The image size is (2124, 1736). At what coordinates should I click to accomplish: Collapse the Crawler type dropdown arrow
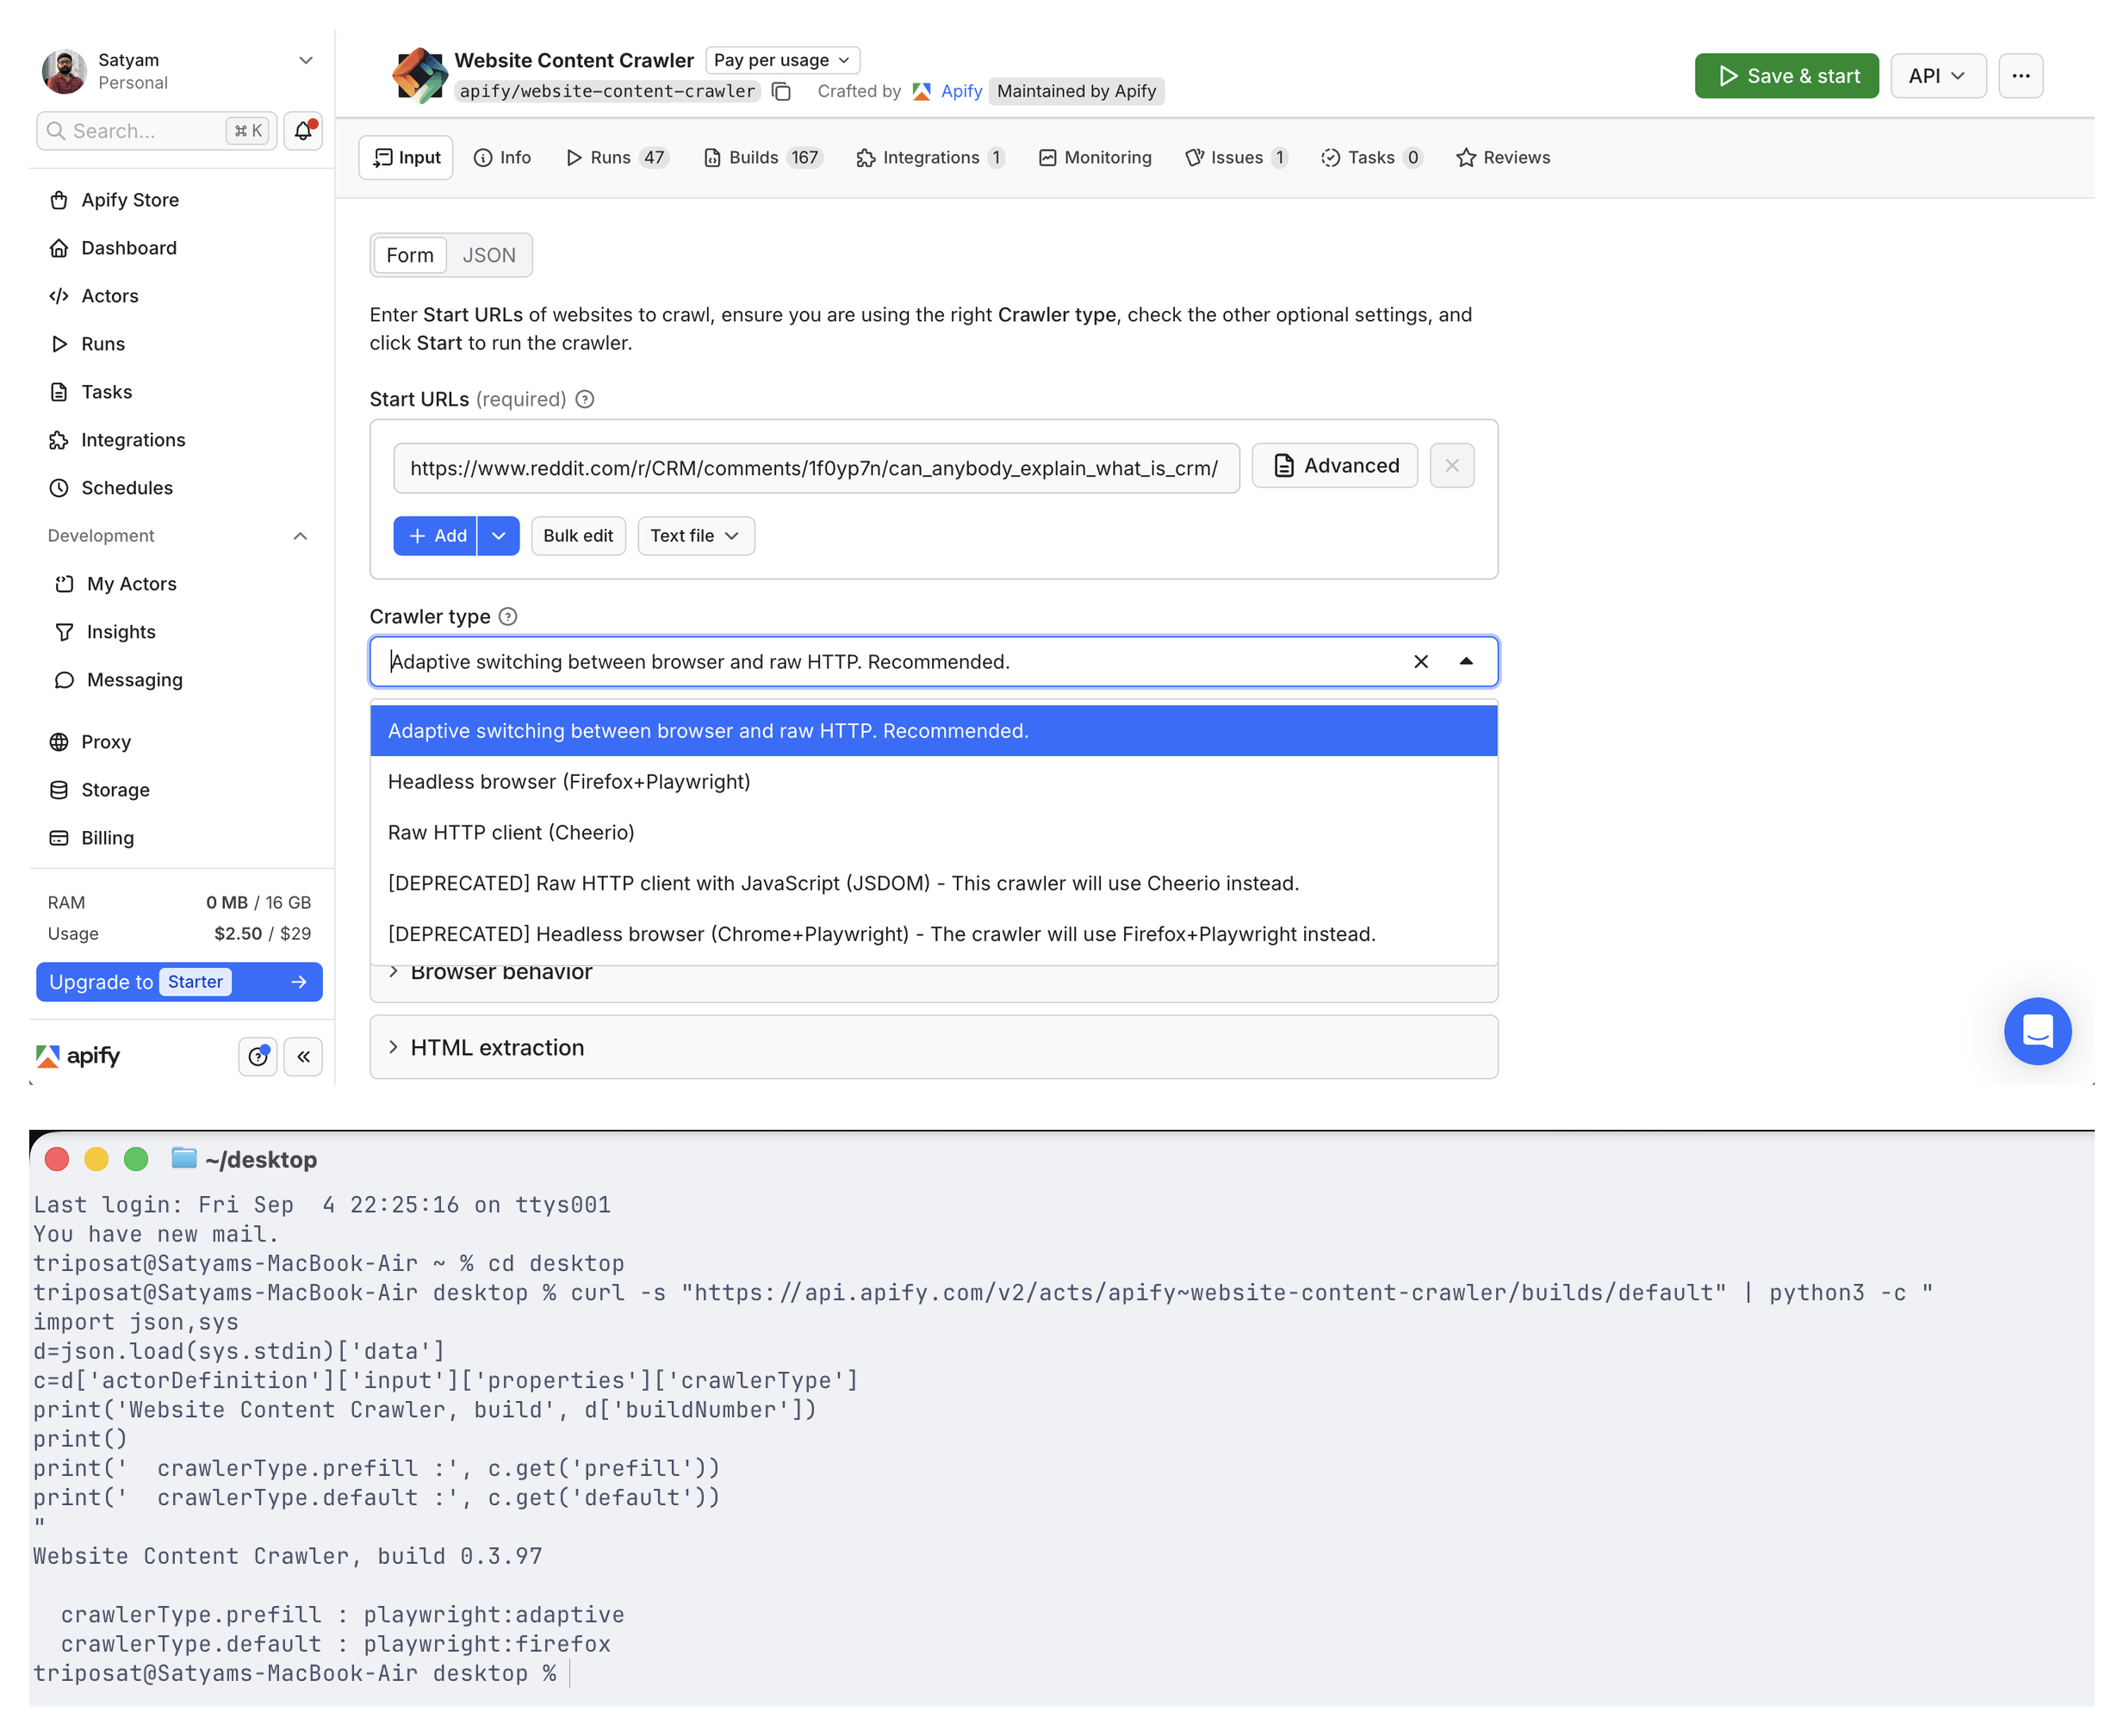[1465, 662]
